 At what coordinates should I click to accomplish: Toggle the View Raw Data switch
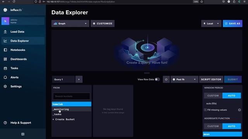tap(157, 80)
